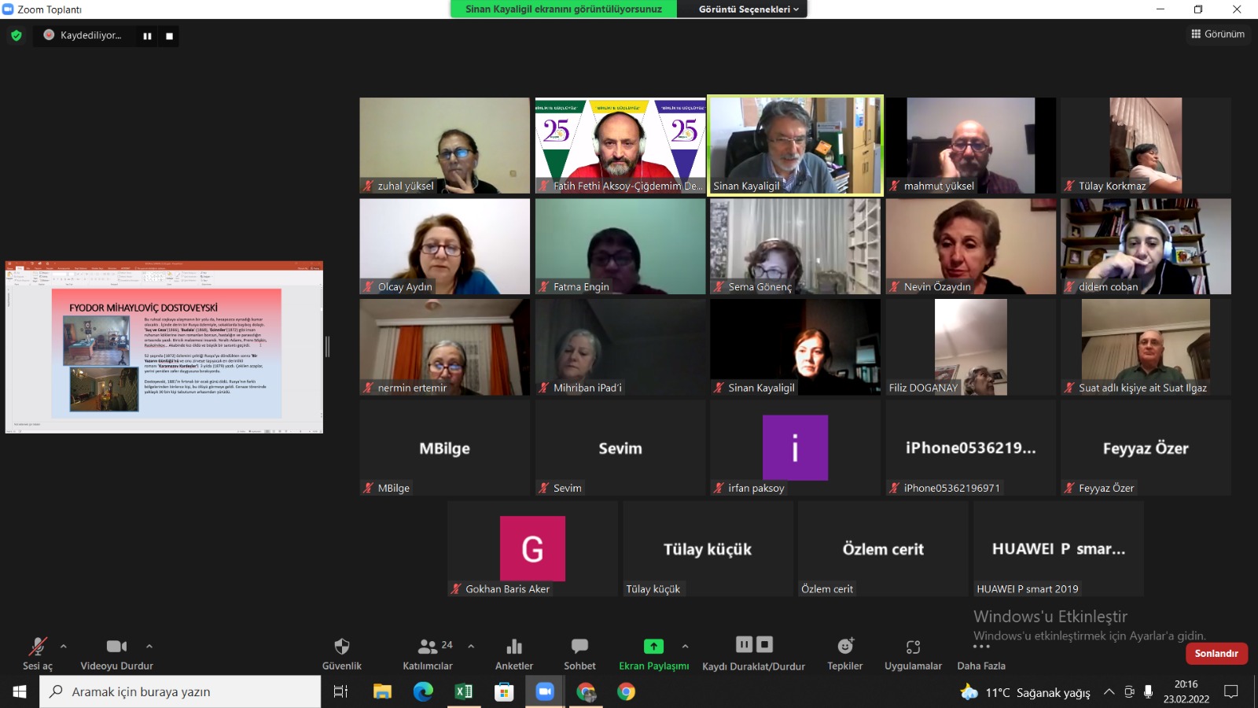Select Tülay küçük participant tile

708,548
